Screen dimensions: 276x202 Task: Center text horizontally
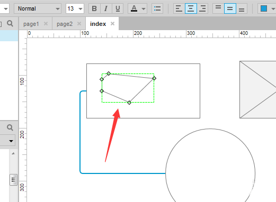coord(191,8)
